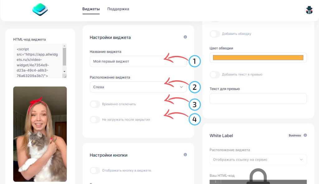Click info icon beside Настройки виджета

point(185,37)
